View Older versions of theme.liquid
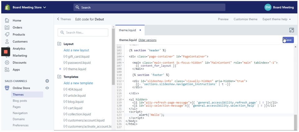The image size is (299, 132). [x=147, y=40]
